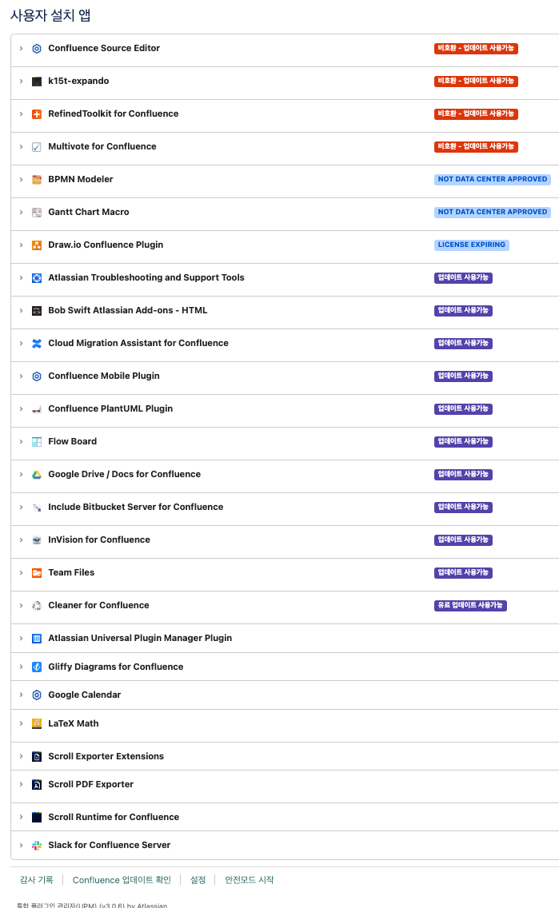Click the 안전모드 시작 link
This screenshot has width=559, height=908.
tap(249, 879)
